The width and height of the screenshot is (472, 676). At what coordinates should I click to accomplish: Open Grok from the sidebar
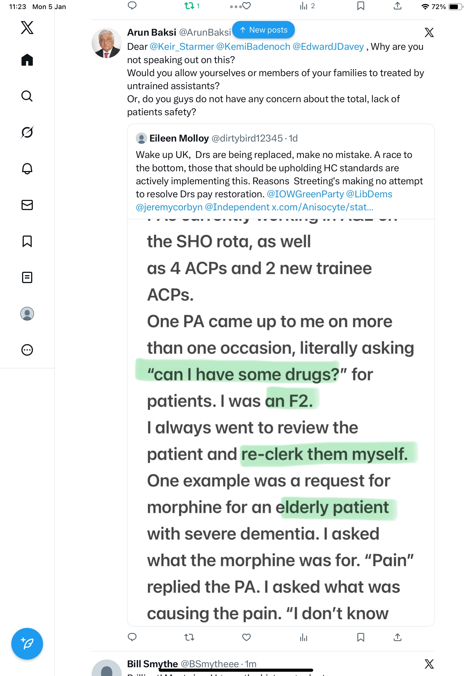point(27,132)
